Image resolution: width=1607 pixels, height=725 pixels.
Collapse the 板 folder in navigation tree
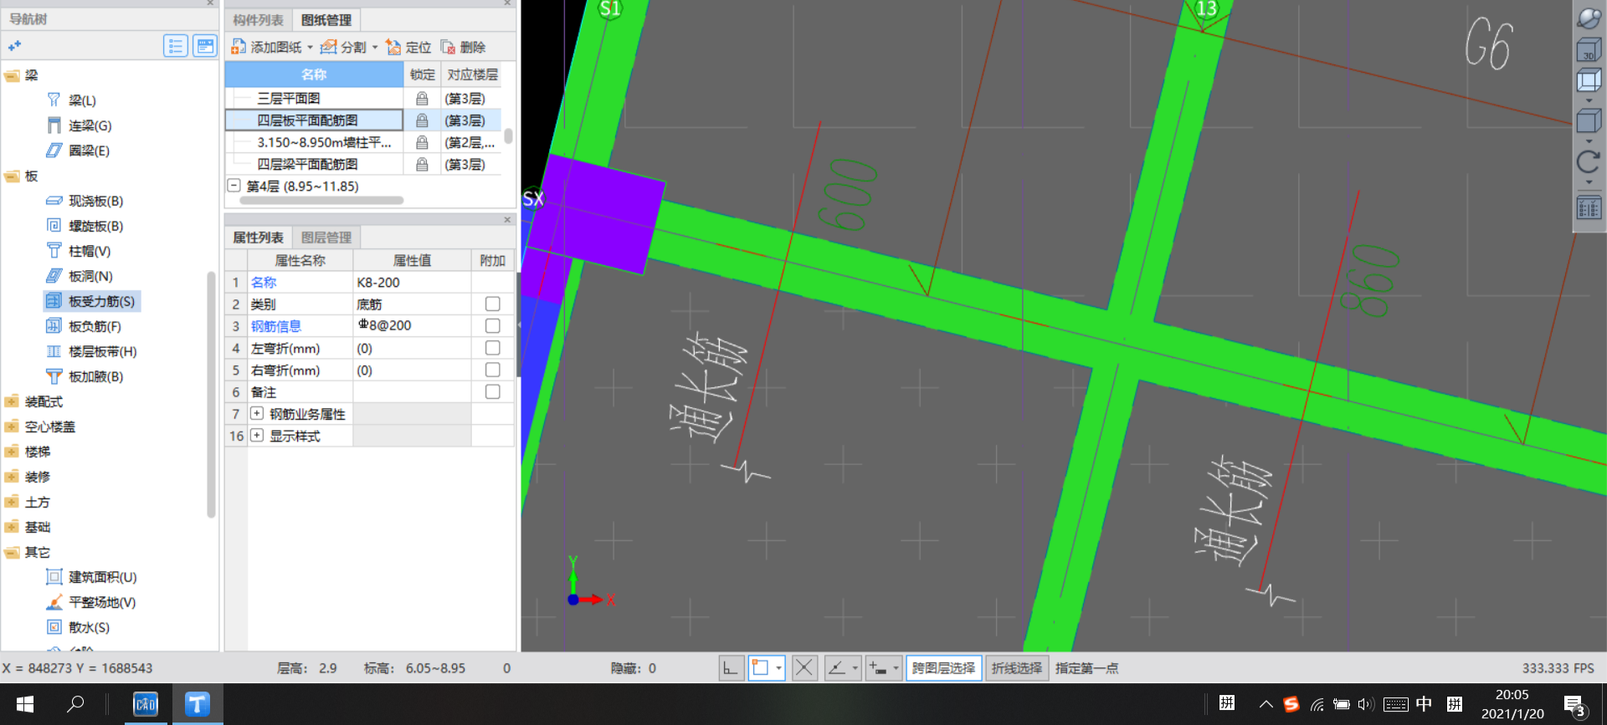pyautogui.click(x=12, y=176)
